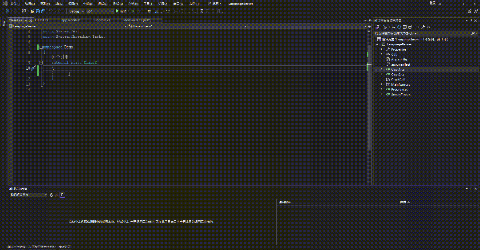Open the Debug configuration dropdown

[77, 11]
